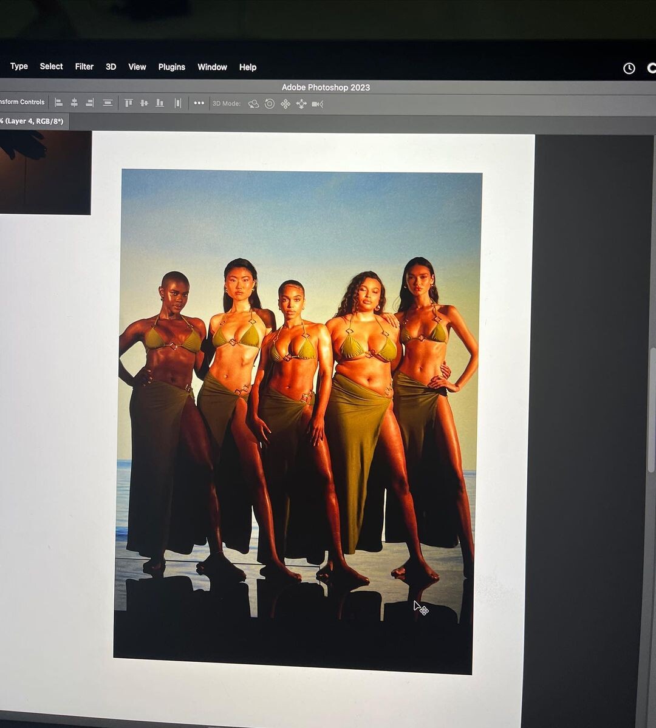Select the 3D roll mode icon
Viewport: 656px width, 728px height.
(x=270, y=104)
